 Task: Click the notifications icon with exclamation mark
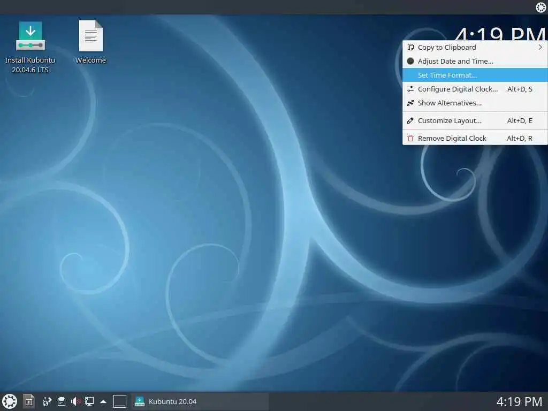pos(29,401)
